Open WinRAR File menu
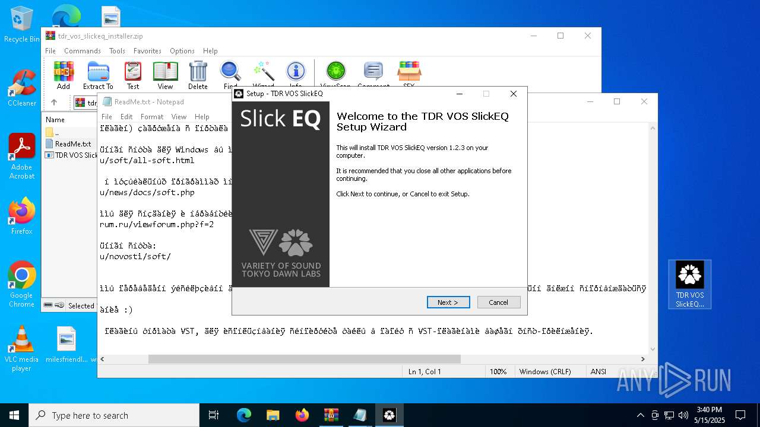The image size is (760, 427). pyautogui.click(x=50, y=51)
